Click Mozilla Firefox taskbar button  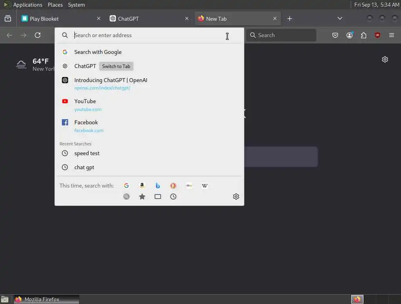click(46, 299)
